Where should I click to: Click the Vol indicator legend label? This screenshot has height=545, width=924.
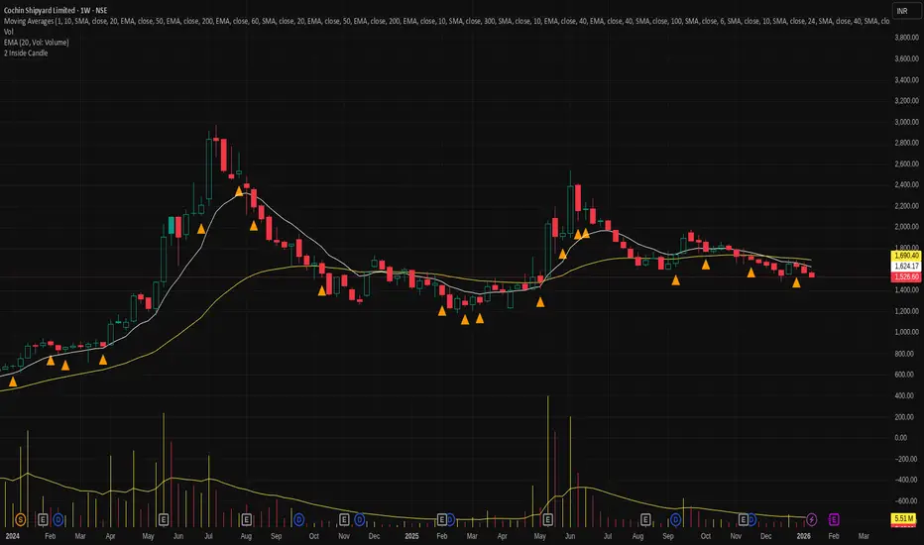tap(8, 32)
